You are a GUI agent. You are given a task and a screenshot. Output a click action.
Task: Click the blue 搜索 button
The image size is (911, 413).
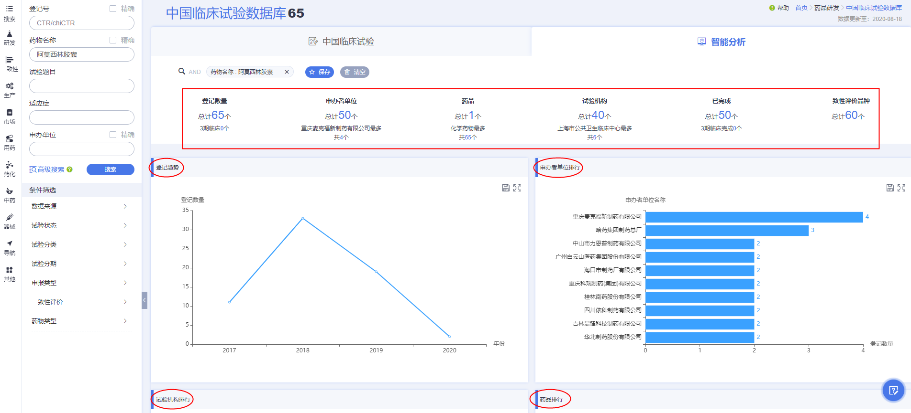point(111,169)
